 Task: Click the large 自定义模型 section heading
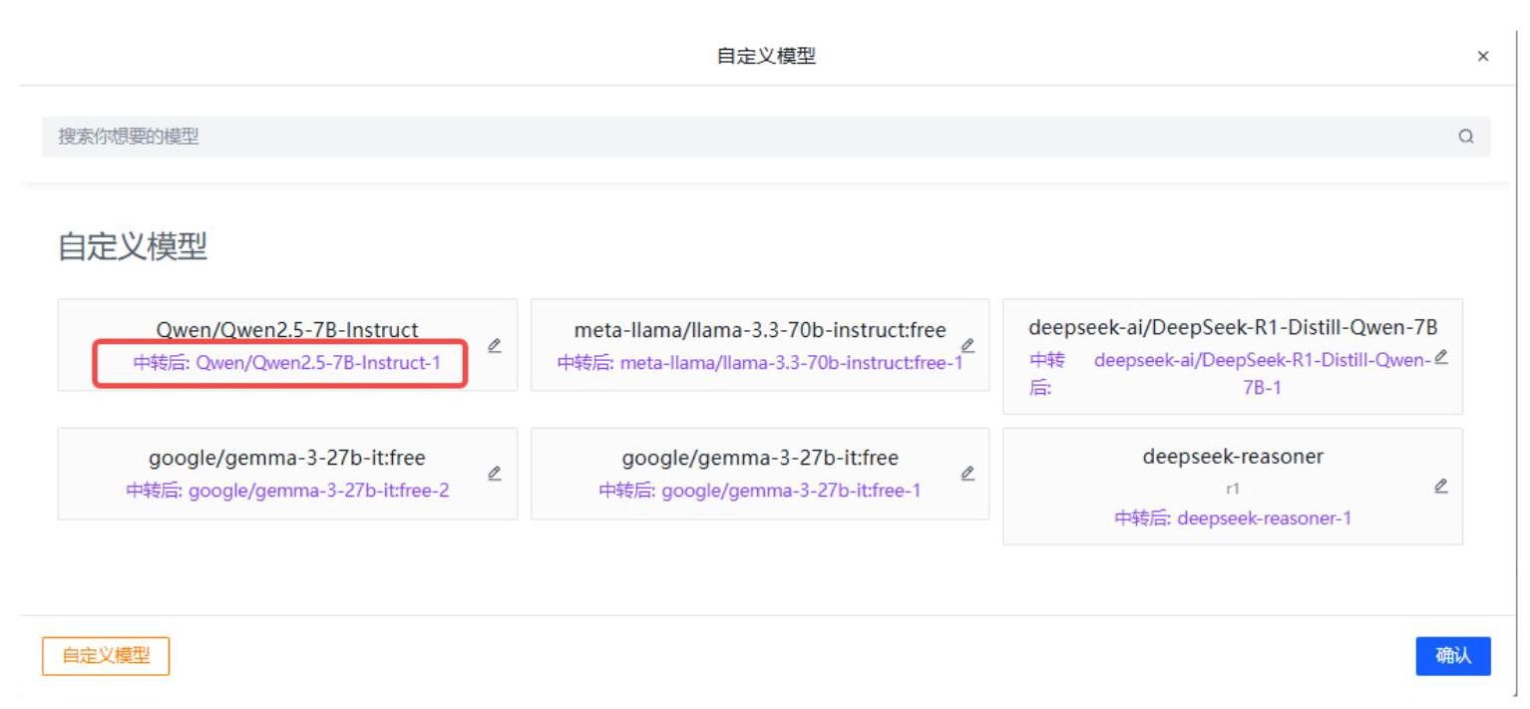pyautogui.click(x=133, y=247)
